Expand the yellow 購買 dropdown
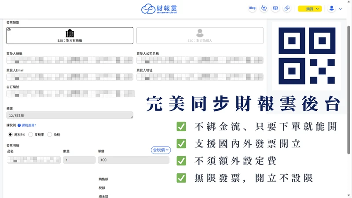 click(310, 9)
